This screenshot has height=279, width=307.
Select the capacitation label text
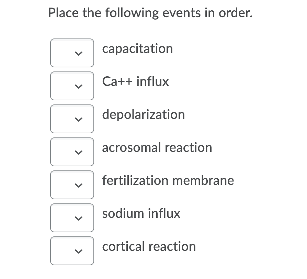click(137, 49)
